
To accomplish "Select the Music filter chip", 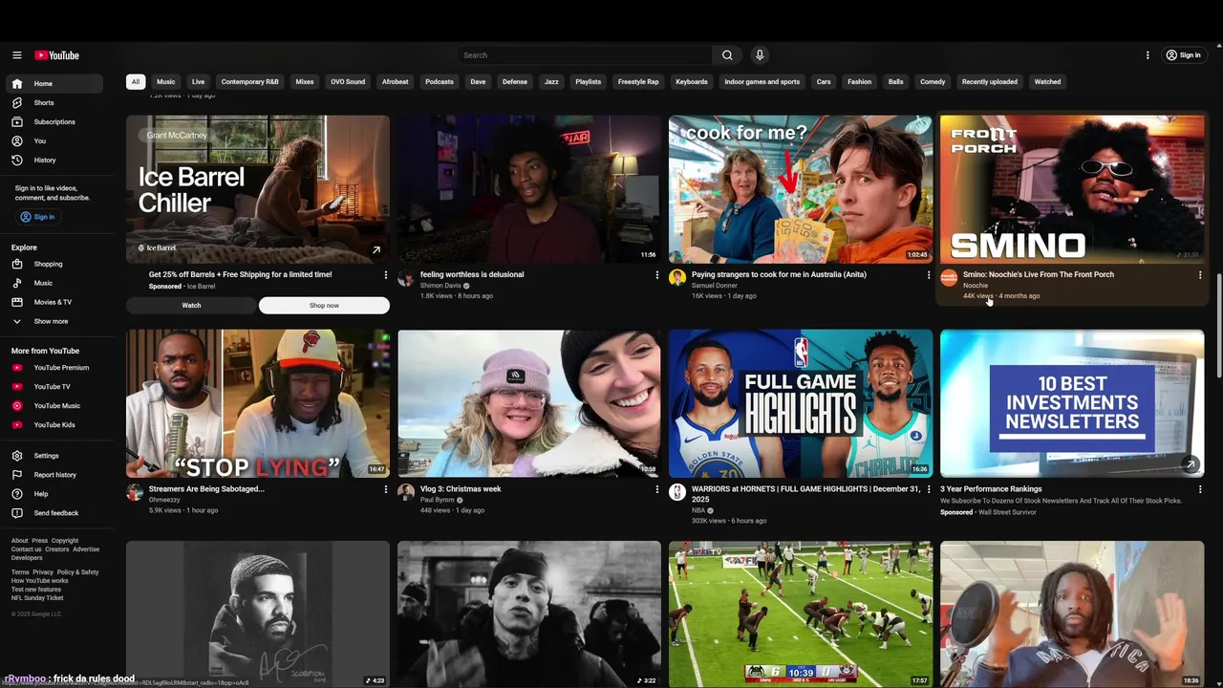I will click(x=166, y=82).
